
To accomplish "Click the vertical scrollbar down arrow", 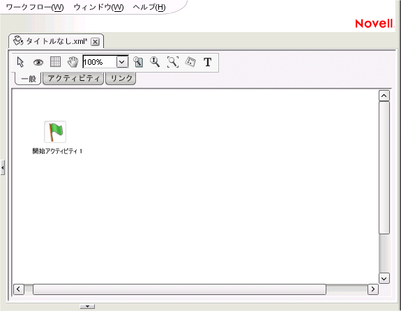I will pyautogui.click(x=384, y=278).
